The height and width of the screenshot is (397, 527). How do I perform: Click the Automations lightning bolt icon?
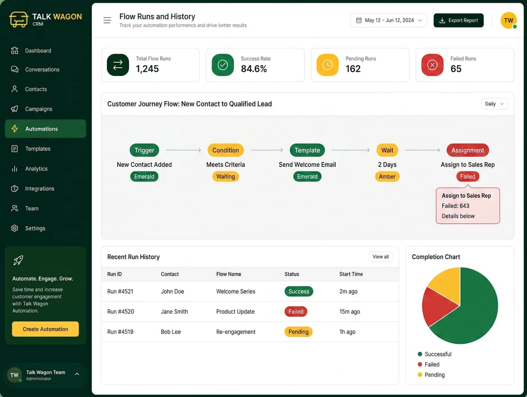[x=14, y=129]
